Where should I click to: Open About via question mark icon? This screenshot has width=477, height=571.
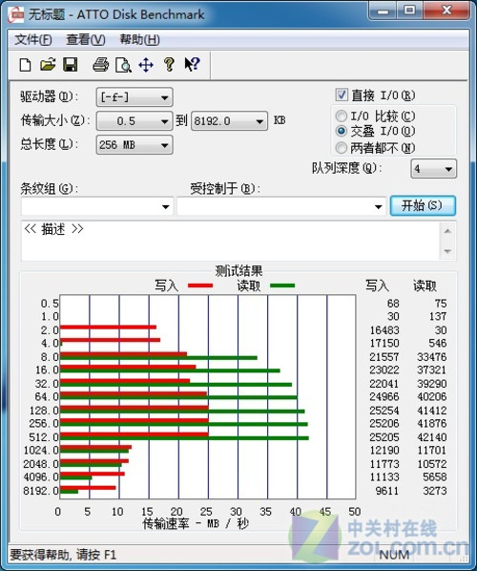pyautogui.click(x=169, y=65)
